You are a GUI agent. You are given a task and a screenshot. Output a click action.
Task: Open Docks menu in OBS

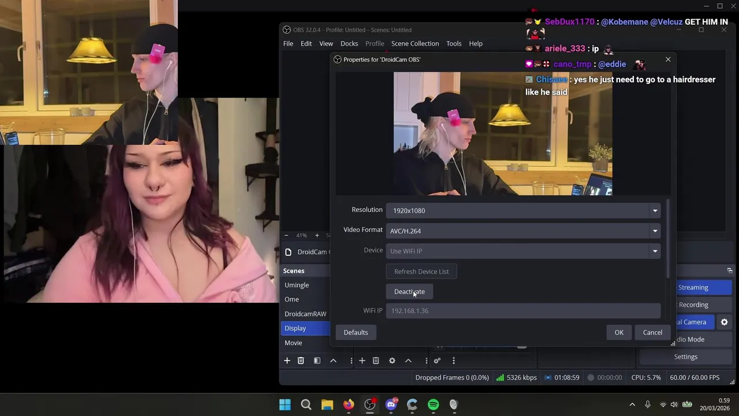pyautogui.click(x=349, y=43)
